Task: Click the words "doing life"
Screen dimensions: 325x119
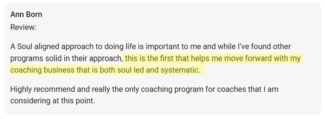Action: pos(118,47)
